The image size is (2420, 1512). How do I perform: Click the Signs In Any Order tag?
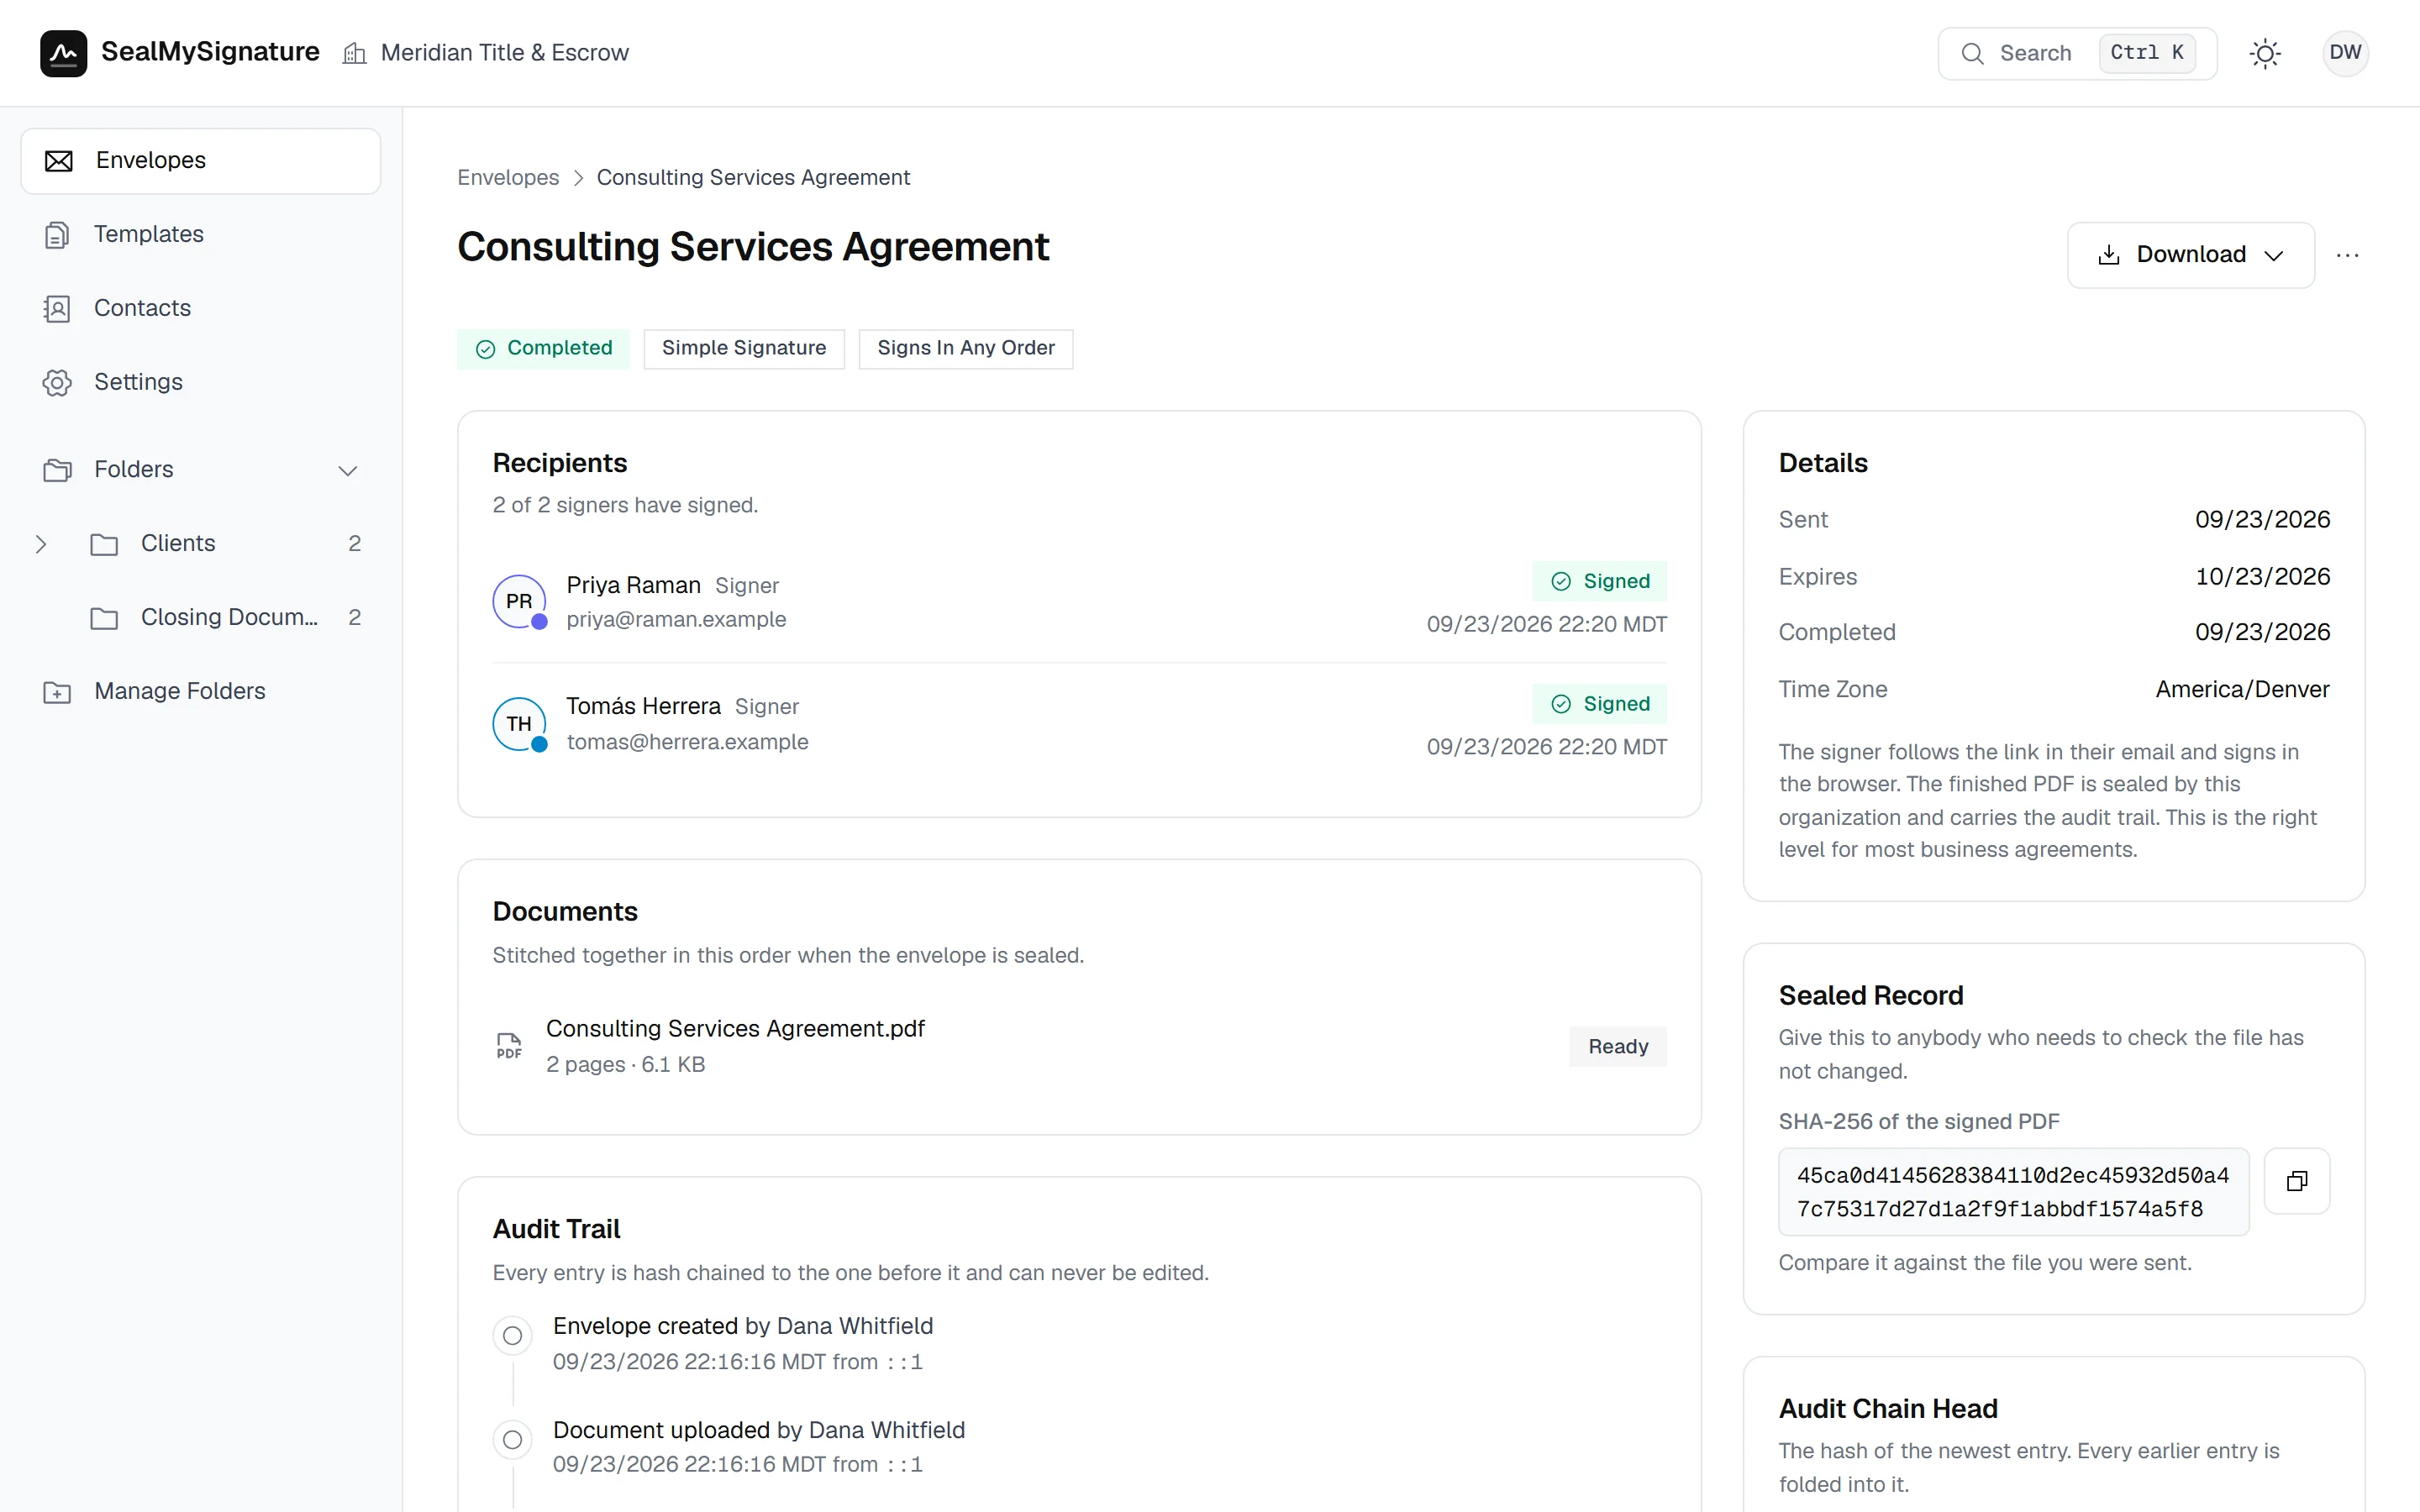pyautogui.click(x=965, y=348)
